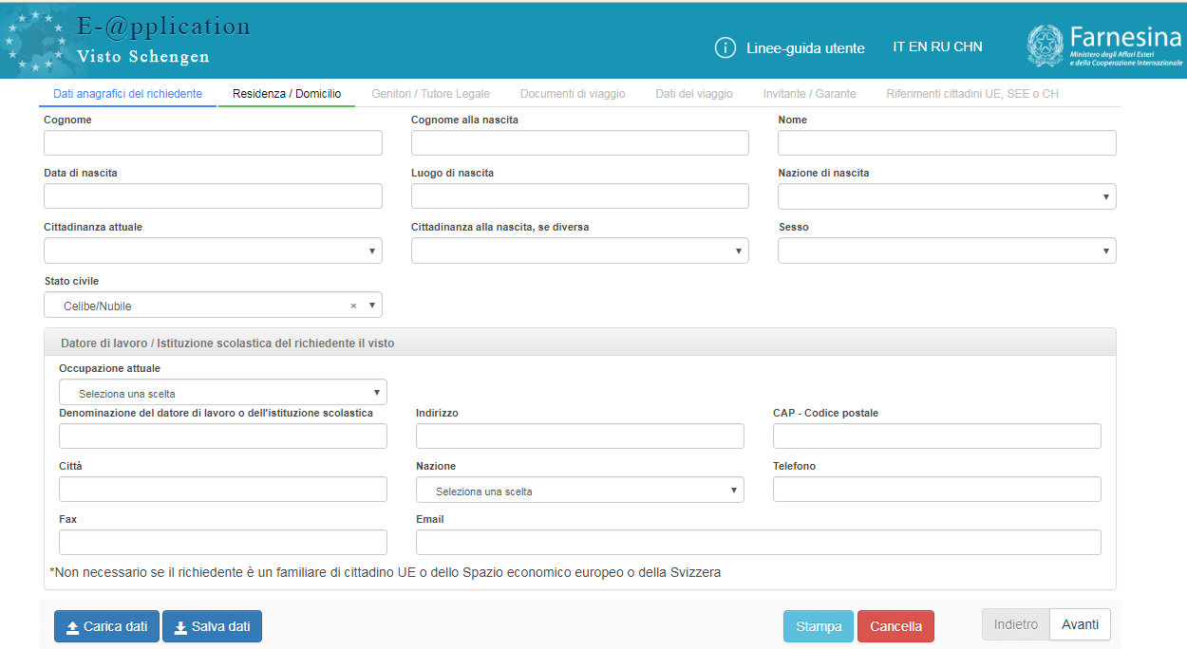
Task: Go back with Indietro button
Action: [x=1016, y=624]
